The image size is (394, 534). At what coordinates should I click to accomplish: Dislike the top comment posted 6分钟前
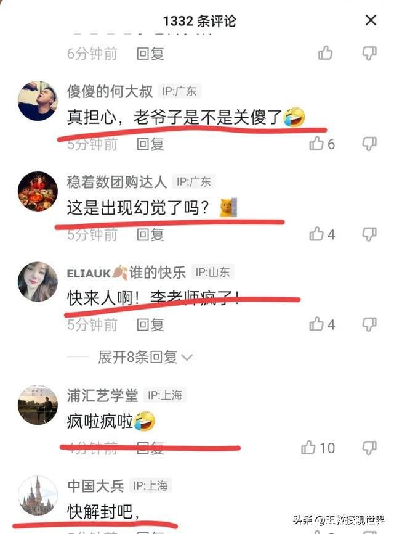[369, 54]
